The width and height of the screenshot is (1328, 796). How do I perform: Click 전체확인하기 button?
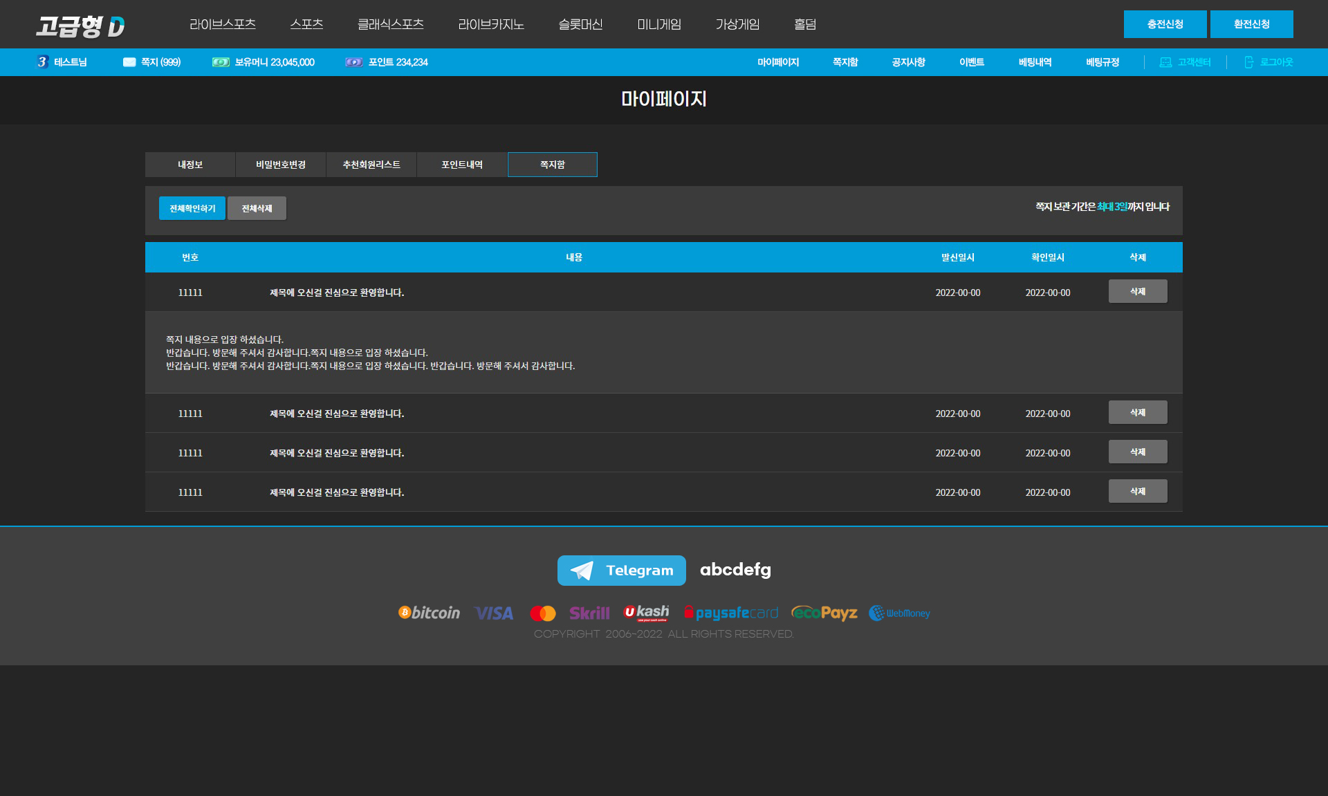[x=192, y=208]
